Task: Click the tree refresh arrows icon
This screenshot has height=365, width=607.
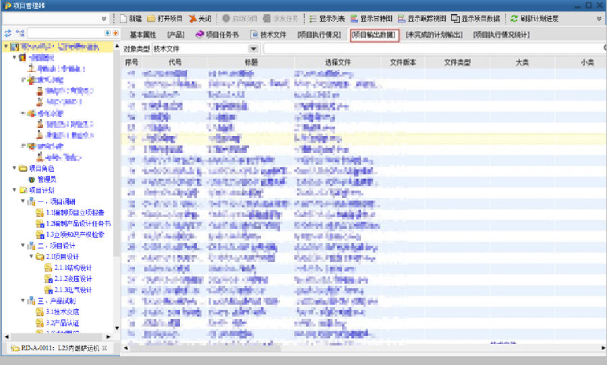Action: point(7,34)
